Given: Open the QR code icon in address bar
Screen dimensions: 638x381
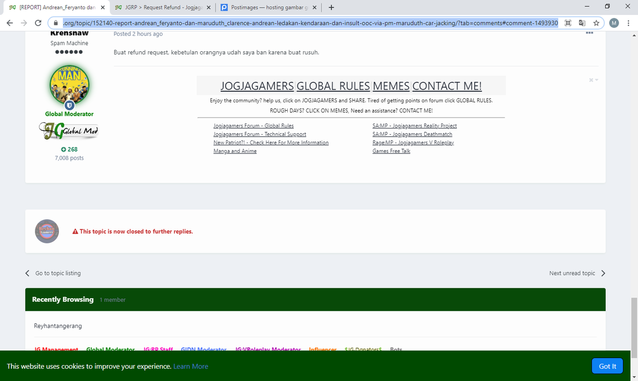Looking at the screenshot, I should pos(568,23).
